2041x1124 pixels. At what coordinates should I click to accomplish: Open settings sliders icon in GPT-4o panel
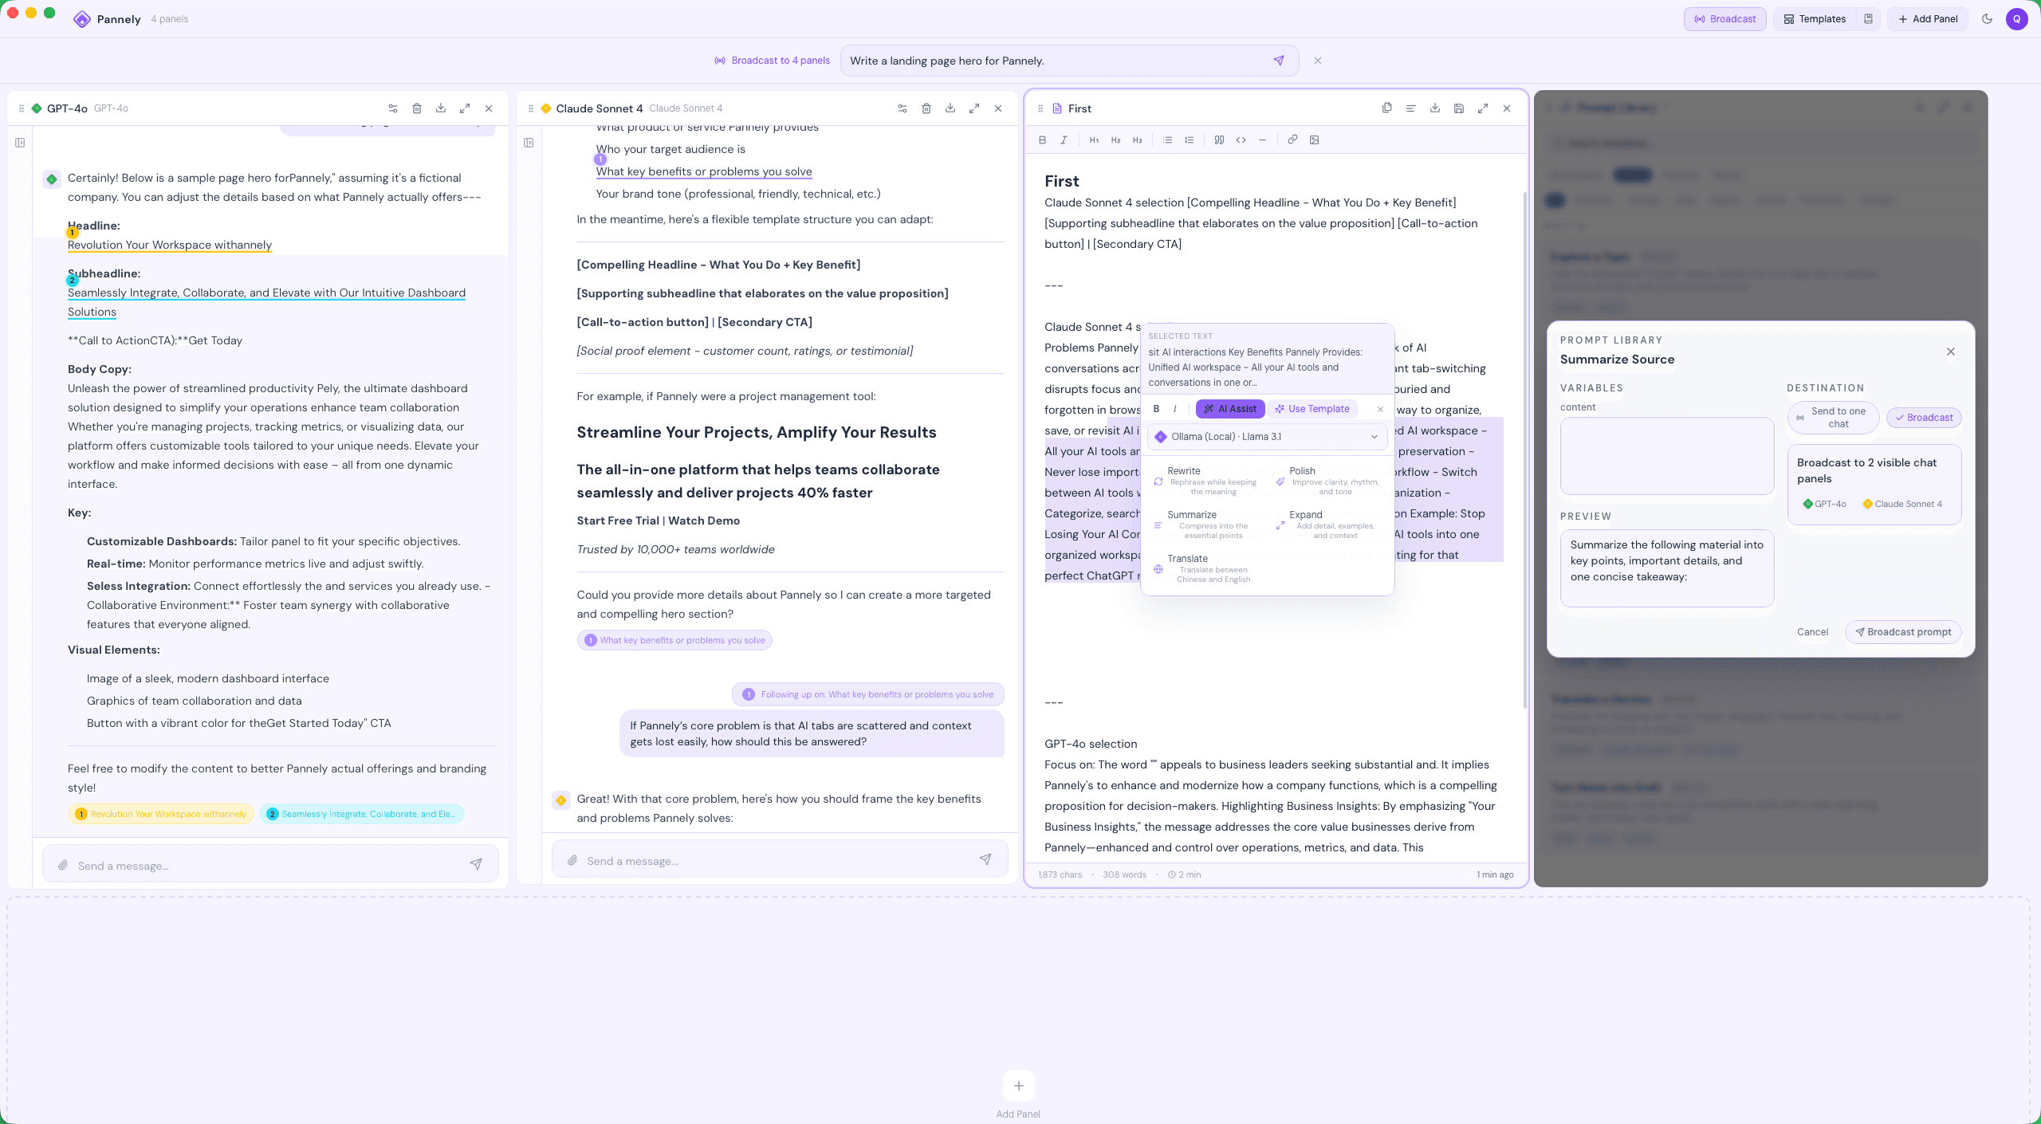pyautogui.click(x=393, y=108)
